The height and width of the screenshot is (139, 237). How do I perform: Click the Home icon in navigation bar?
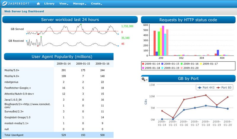pos(38,4)
